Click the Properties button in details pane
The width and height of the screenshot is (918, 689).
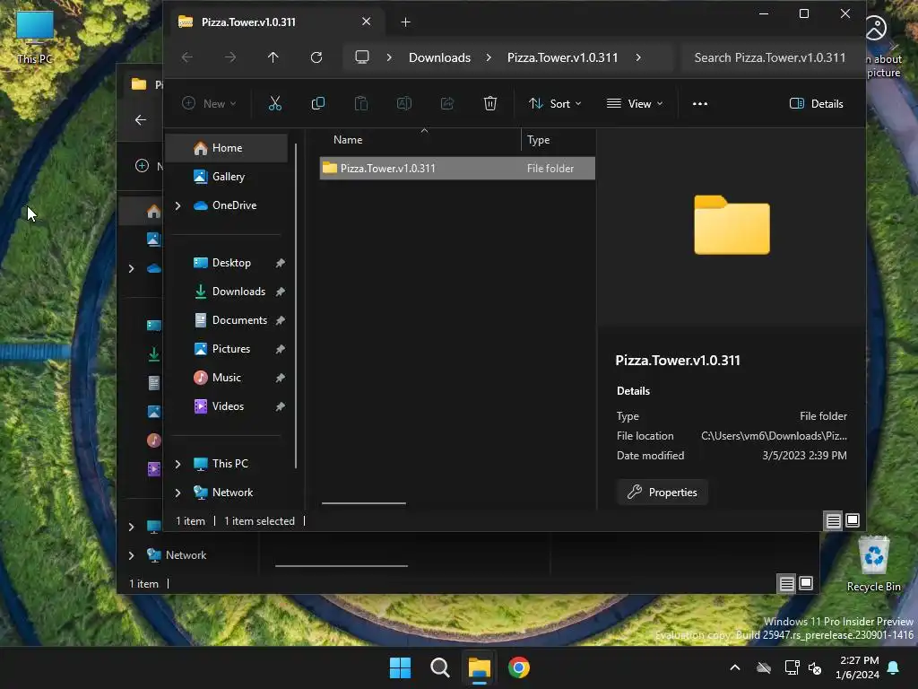[x=663, y=493]
